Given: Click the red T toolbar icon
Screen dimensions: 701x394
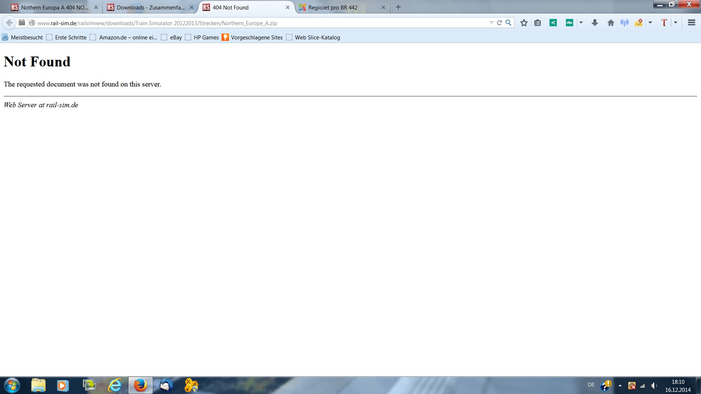Looking at the screenshot, I should tap(664, 23).
